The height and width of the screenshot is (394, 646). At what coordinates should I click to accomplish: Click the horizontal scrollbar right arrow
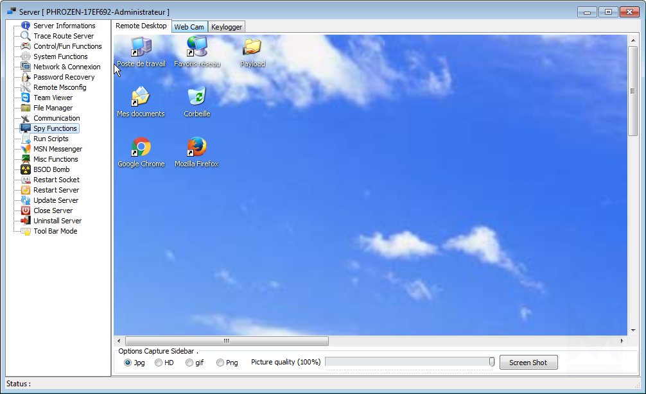622,341
